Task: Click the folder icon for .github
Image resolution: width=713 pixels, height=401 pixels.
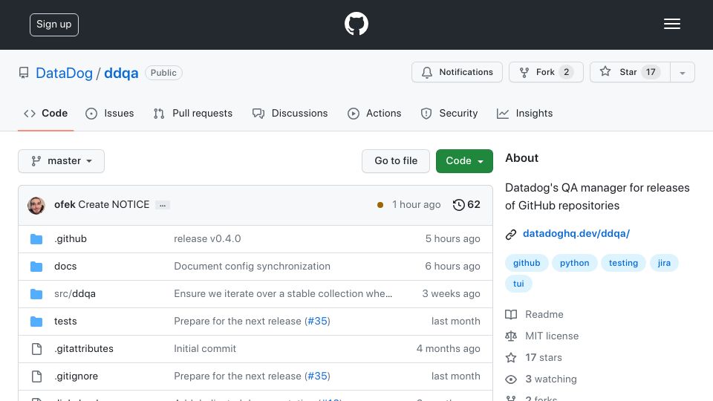Action: pos(36,238)
